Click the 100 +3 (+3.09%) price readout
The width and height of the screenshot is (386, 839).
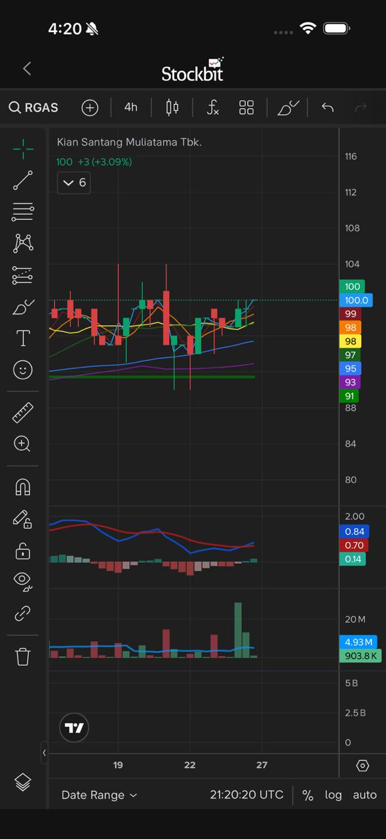tap(94, 162)
